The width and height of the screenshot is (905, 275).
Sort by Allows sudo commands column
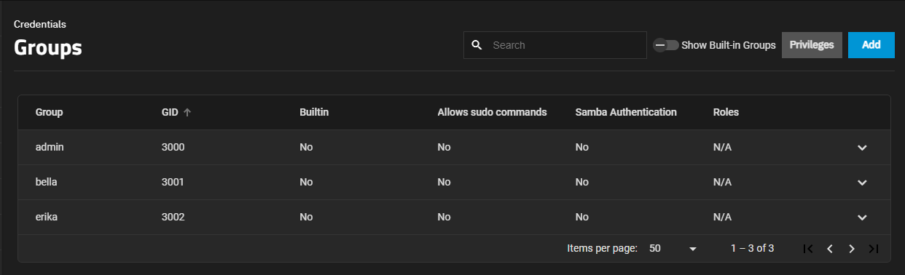pyautogui.click(x=492, y=112)
